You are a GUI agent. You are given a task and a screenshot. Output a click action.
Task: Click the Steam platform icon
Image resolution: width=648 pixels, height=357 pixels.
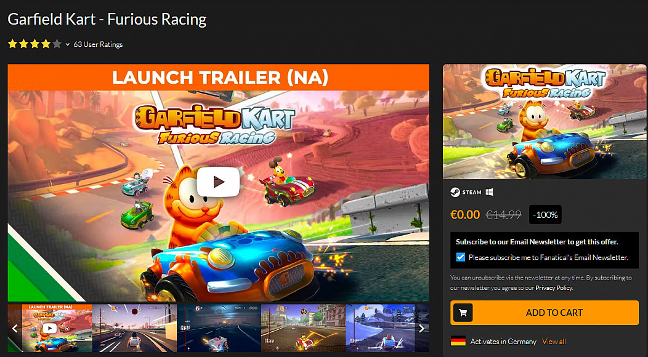point(455,192)
